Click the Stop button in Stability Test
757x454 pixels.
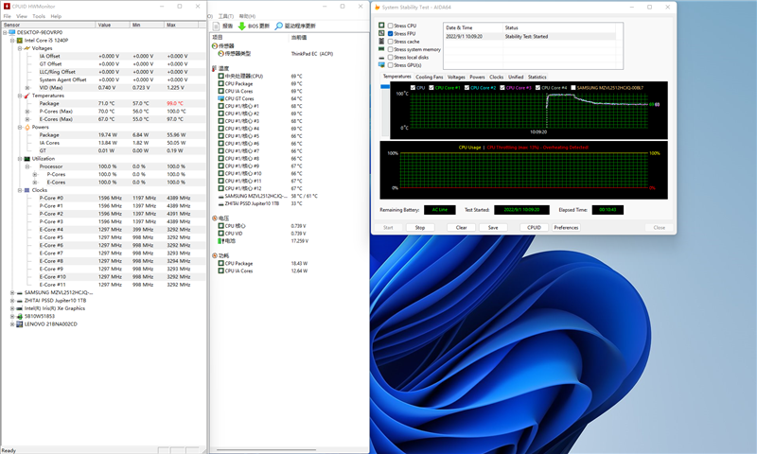click(x=420, y=227)
